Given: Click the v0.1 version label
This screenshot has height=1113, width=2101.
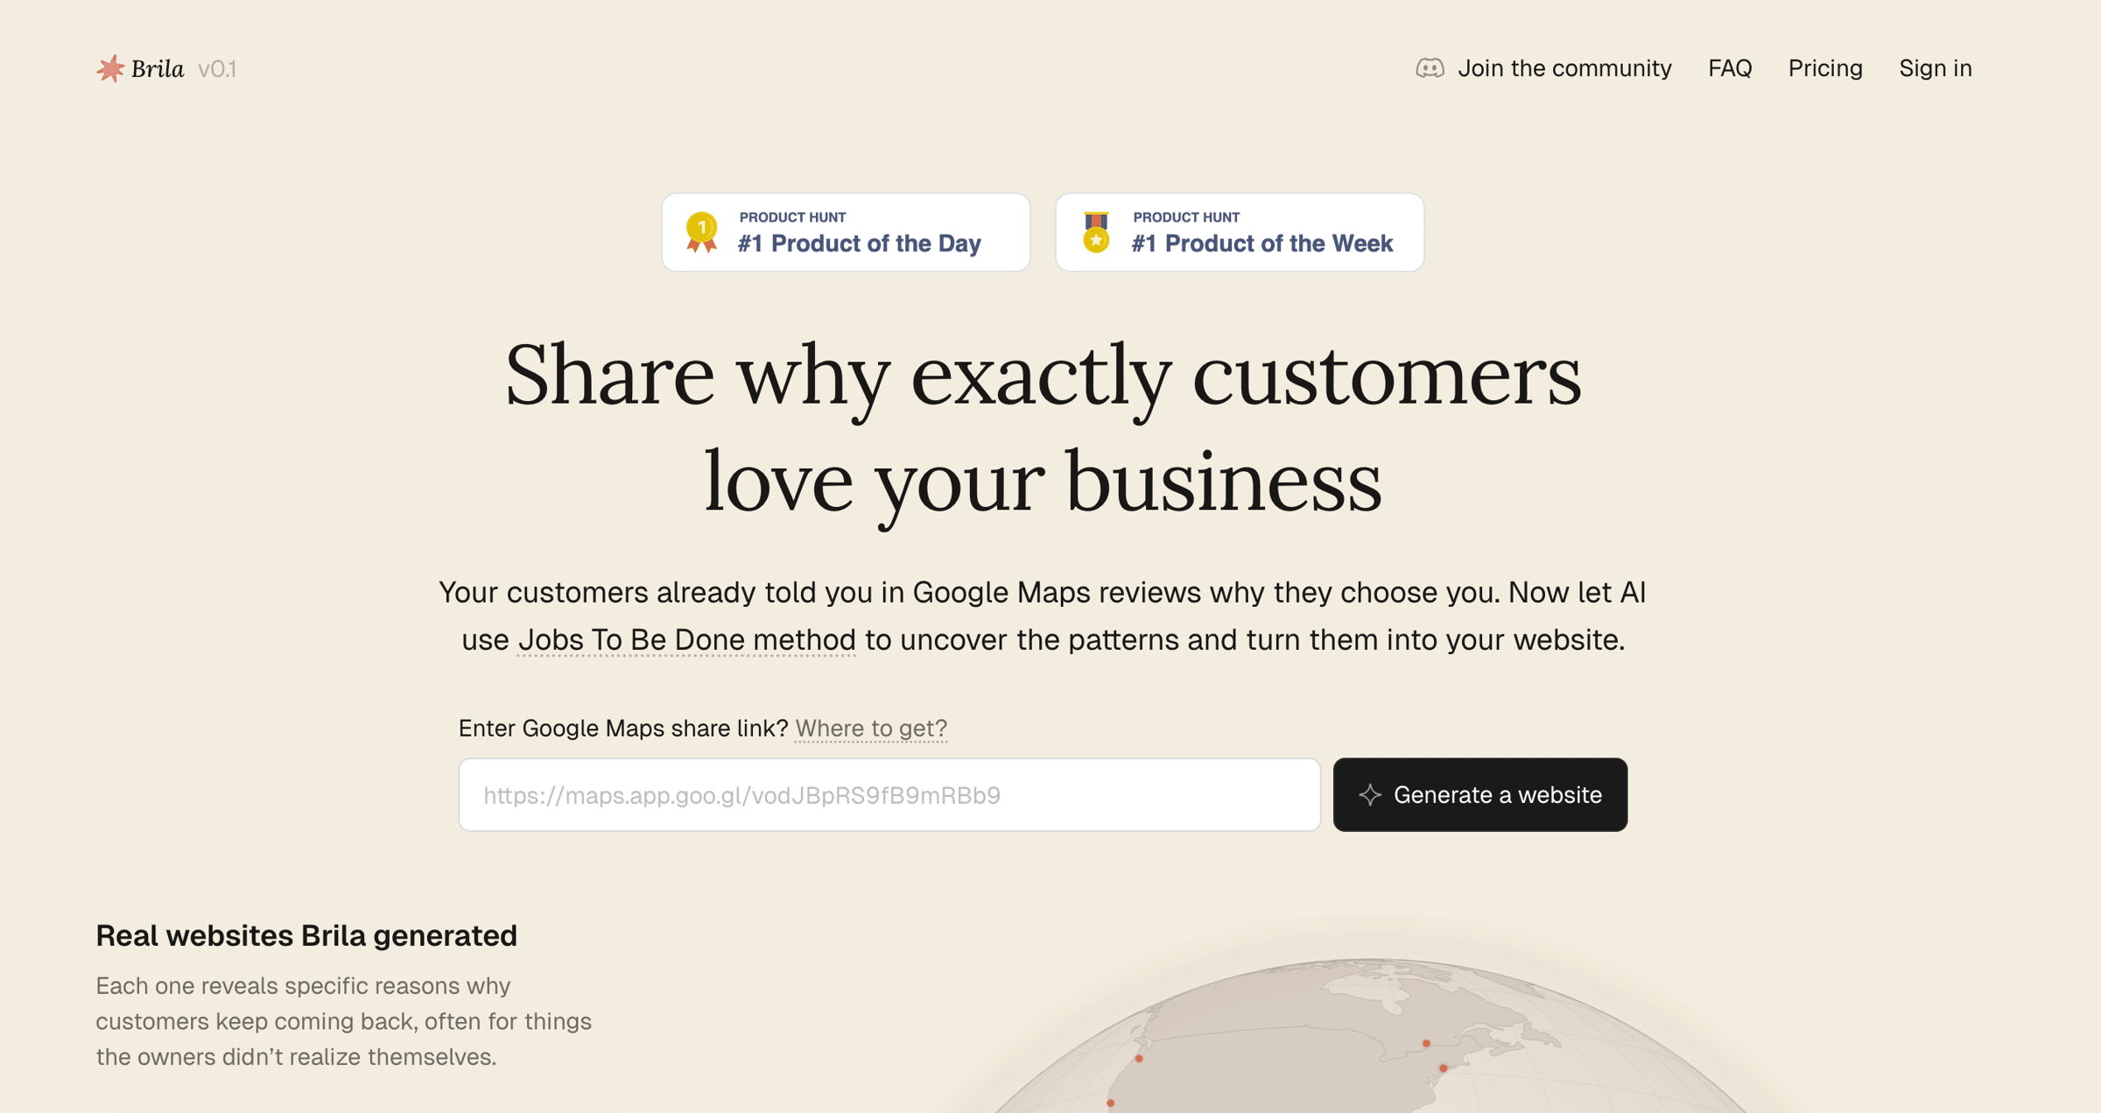Looking at the screenshot, I should point(217,69).
